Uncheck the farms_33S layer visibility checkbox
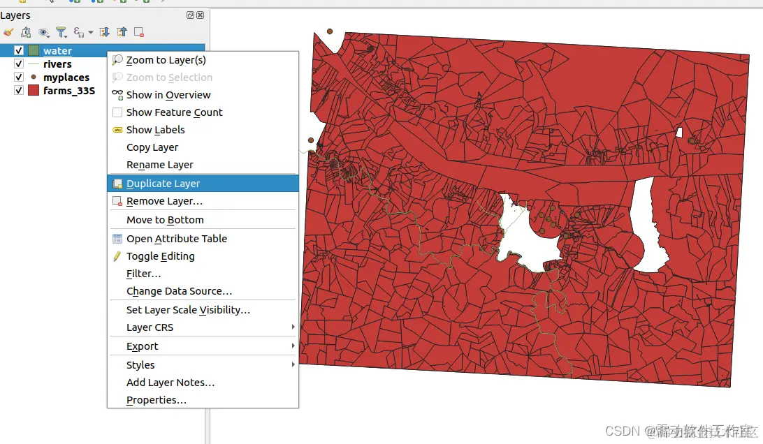 [18, 90]
